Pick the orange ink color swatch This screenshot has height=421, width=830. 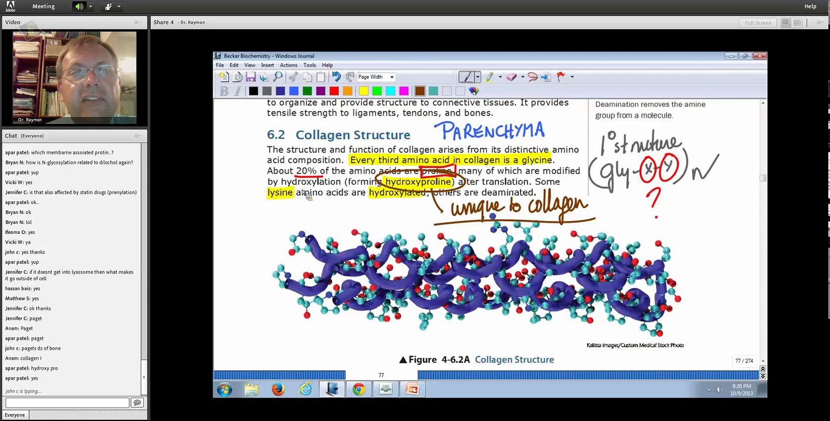click(347, 91)
